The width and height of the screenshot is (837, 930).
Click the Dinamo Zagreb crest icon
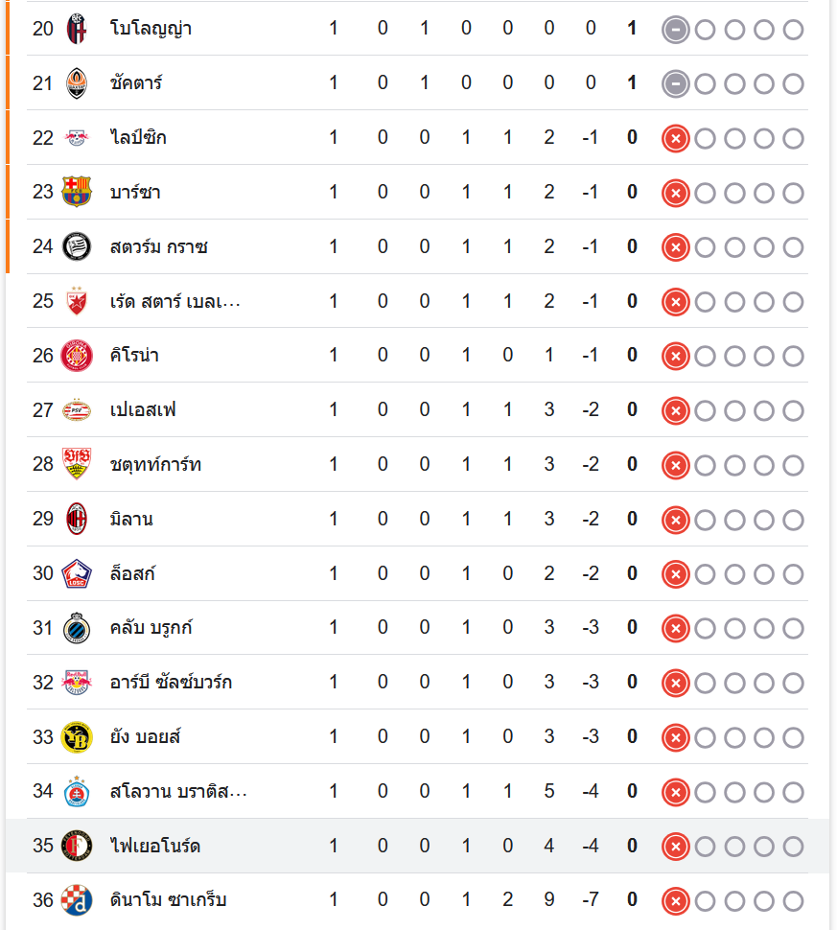pos(76,900)
